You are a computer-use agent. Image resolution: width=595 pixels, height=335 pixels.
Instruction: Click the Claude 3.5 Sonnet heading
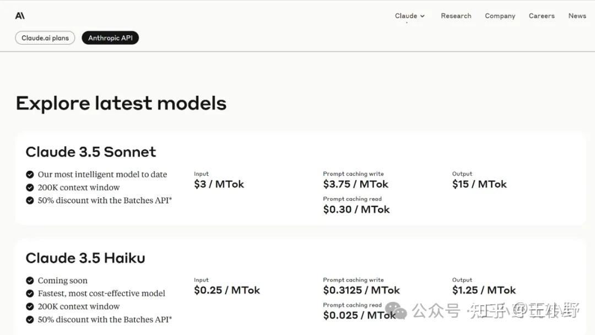coord(91,152)
